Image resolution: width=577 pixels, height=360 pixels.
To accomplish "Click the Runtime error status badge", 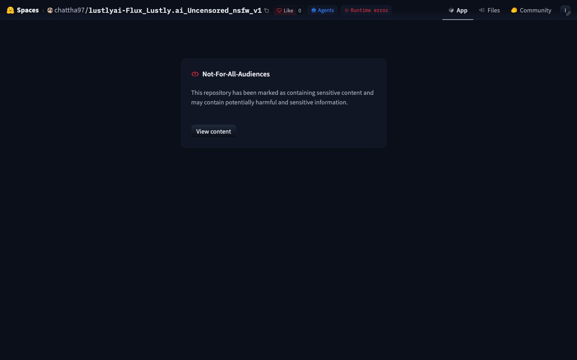I will (x=366, y=10).
